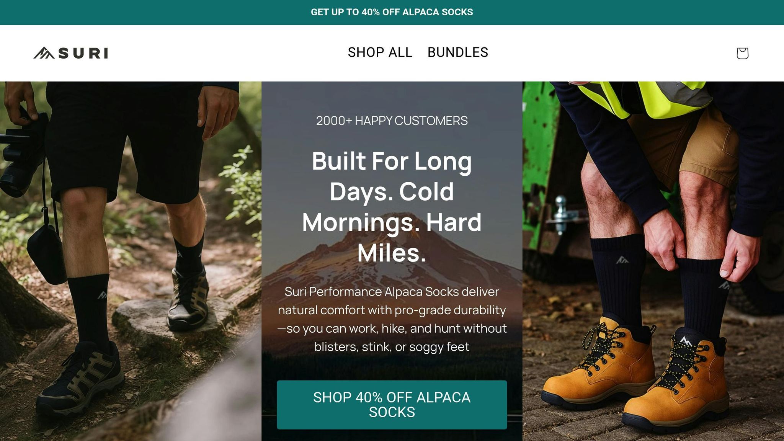The height and width of the screenshot is (441, 784).
Task: Select the worker's navy sweatshirt sleeve
Action: tap(612, 161)
